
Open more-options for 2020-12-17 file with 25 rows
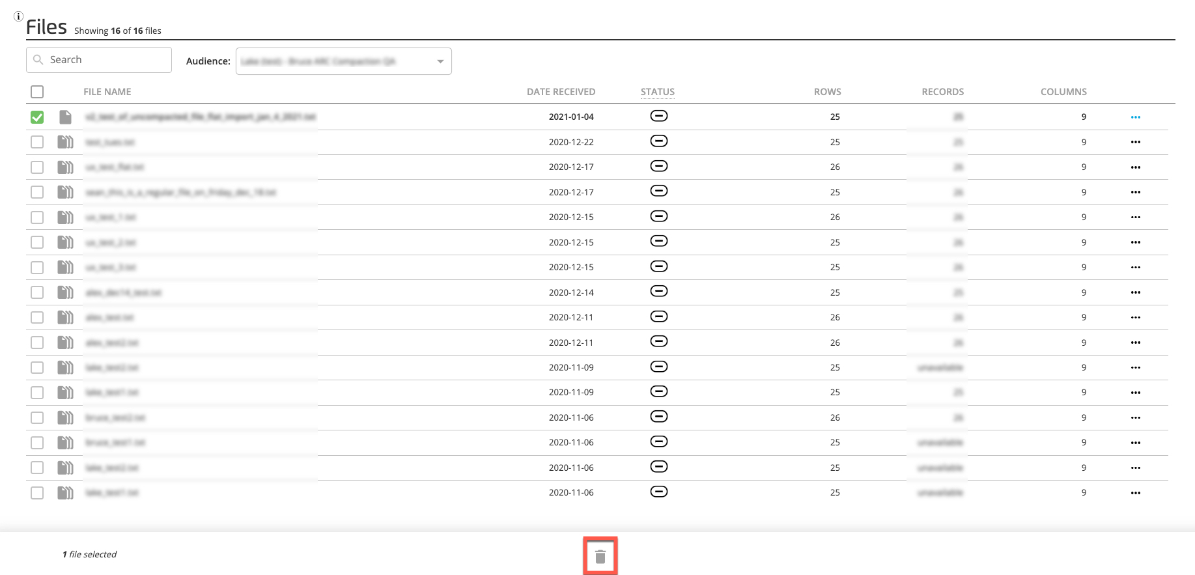1136,192
